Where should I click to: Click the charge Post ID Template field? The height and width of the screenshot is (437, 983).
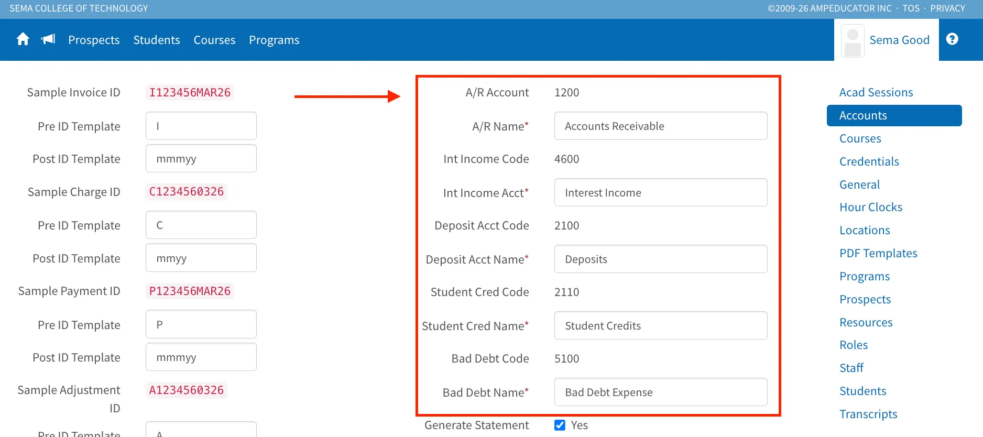pos(201,258)
